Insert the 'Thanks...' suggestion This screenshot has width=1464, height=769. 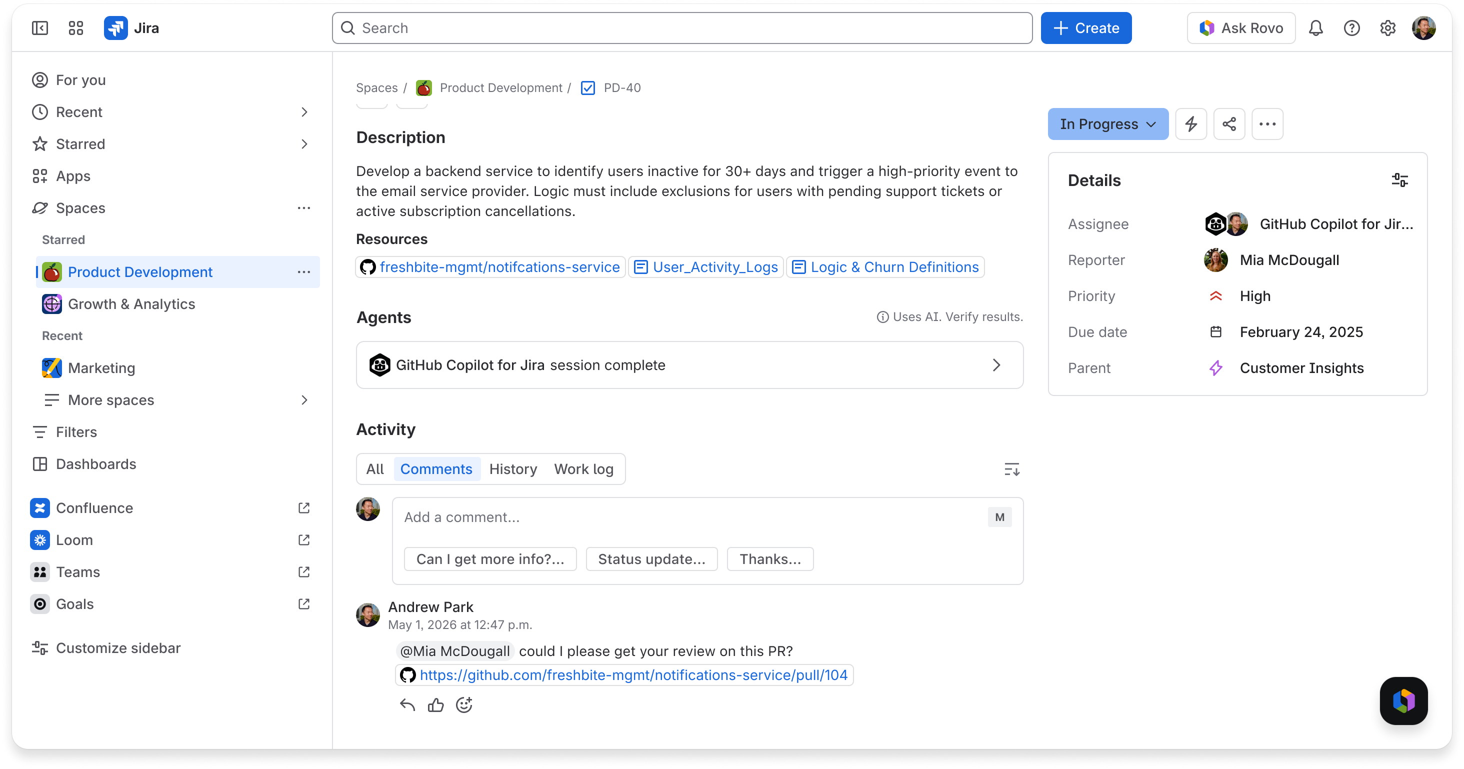point(770,559)
